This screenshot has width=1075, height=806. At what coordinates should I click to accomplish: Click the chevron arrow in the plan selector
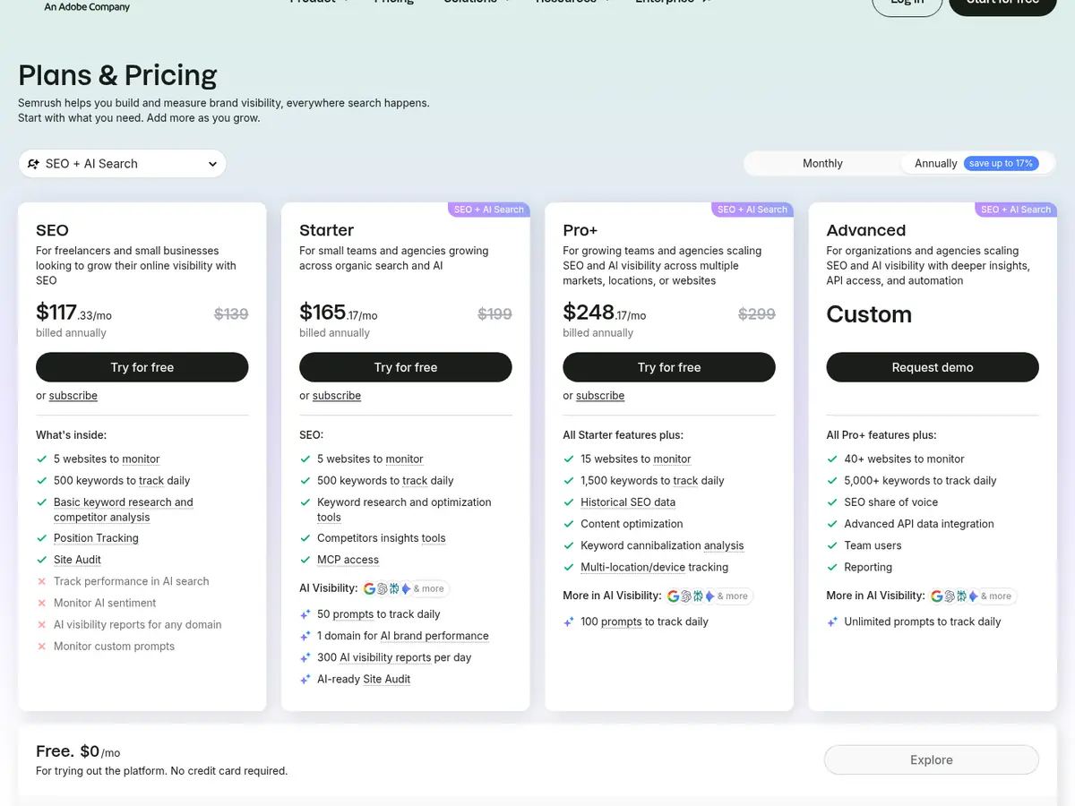point(212,164)
